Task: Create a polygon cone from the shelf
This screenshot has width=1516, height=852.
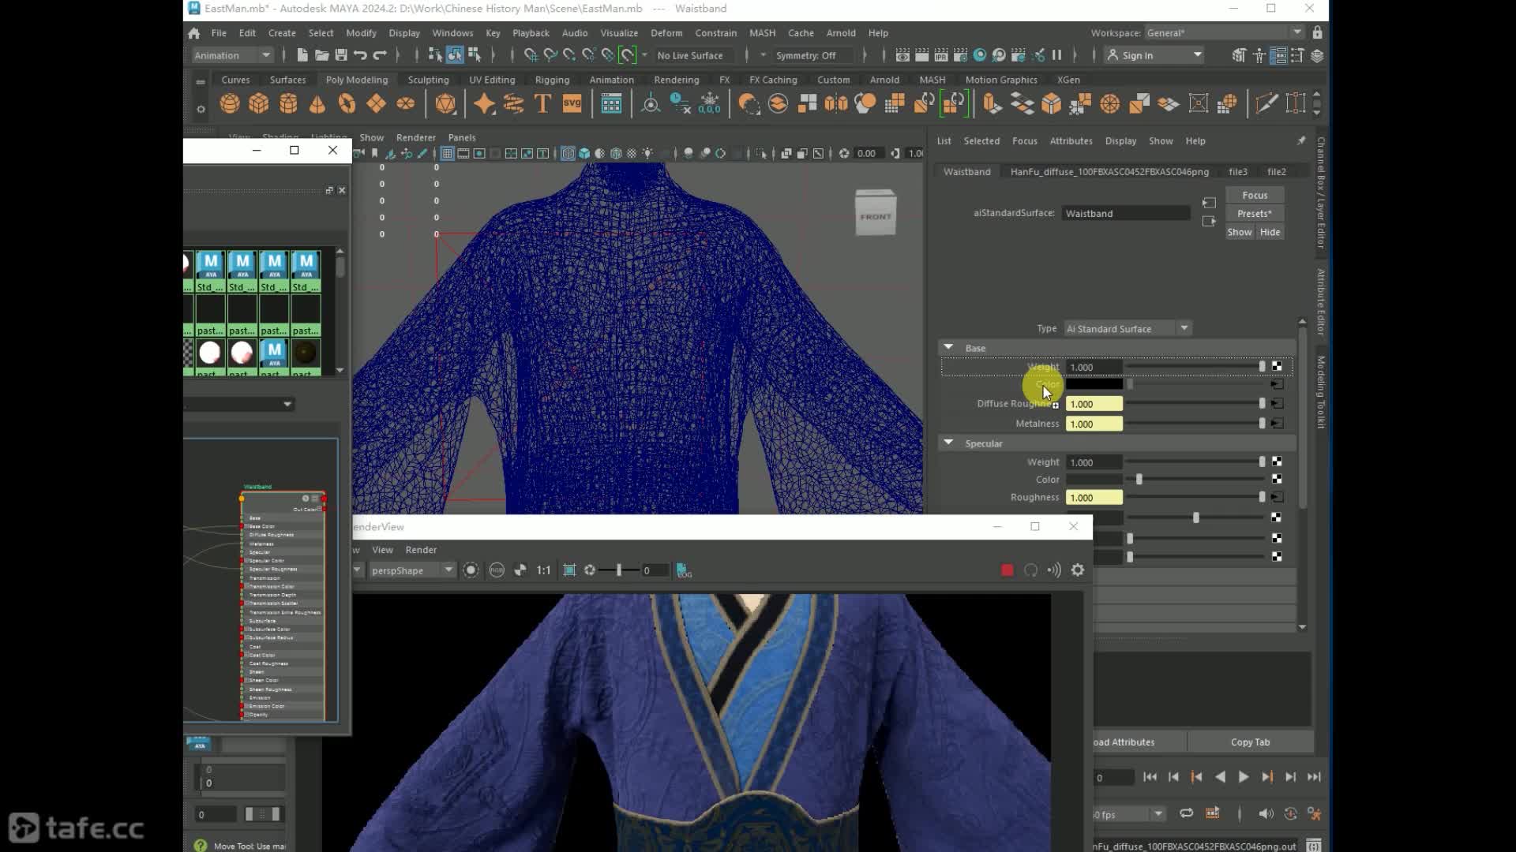Action: [317, 103]
